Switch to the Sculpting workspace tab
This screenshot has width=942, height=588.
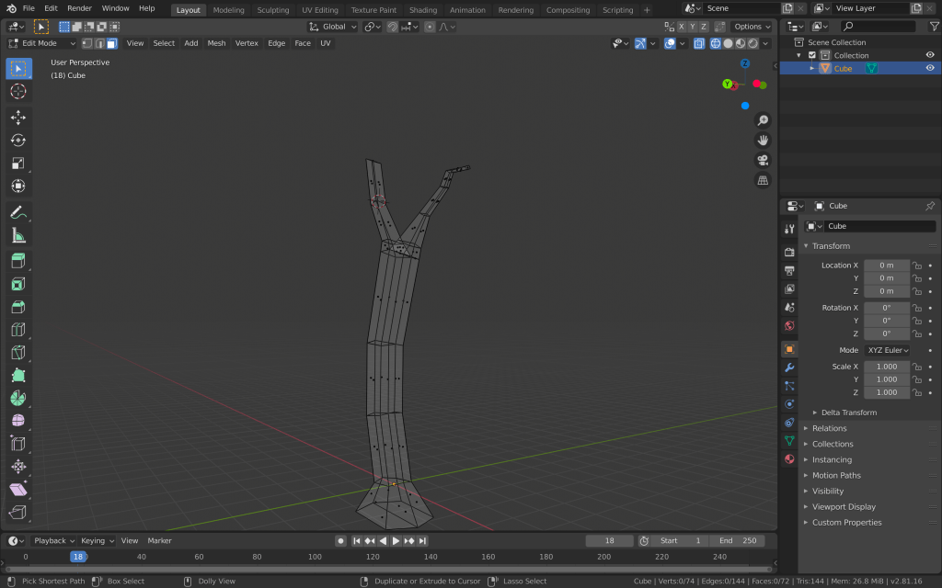[x=272, y=10]
